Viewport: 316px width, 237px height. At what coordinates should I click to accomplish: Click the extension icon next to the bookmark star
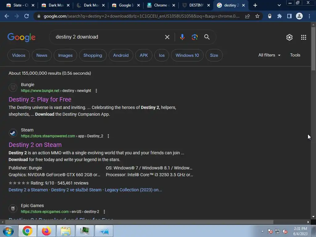tap(270, 16)
